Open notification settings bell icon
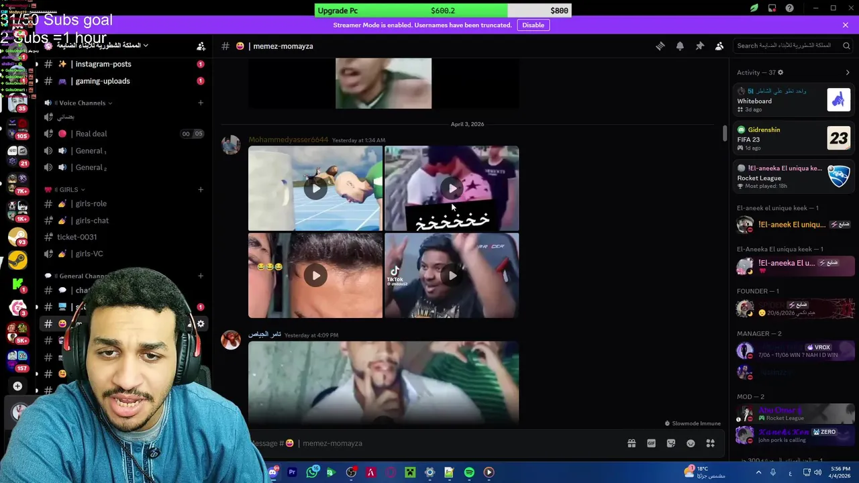 [680, 46]
